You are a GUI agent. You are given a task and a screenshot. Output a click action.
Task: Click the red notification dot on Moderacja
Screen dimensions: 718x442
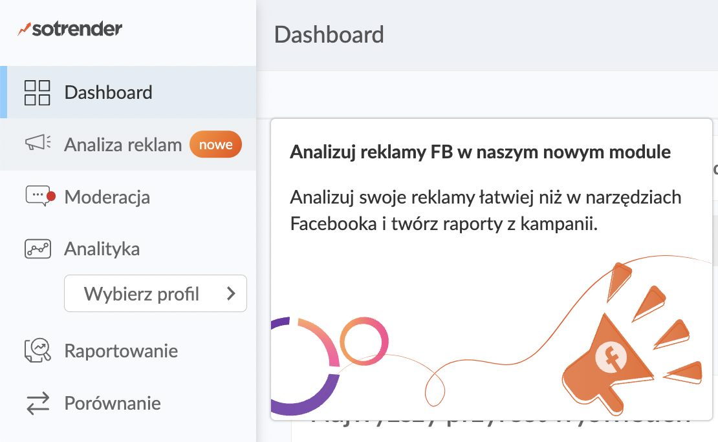coord(51,196)
